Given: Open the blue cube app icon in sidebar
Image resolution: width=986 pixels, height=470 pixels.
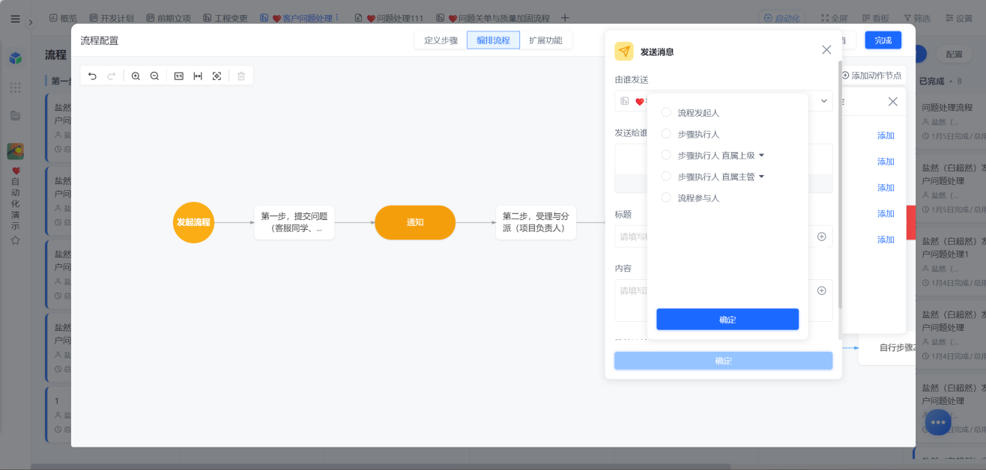Looking at the screenshot, I should 15,58.
